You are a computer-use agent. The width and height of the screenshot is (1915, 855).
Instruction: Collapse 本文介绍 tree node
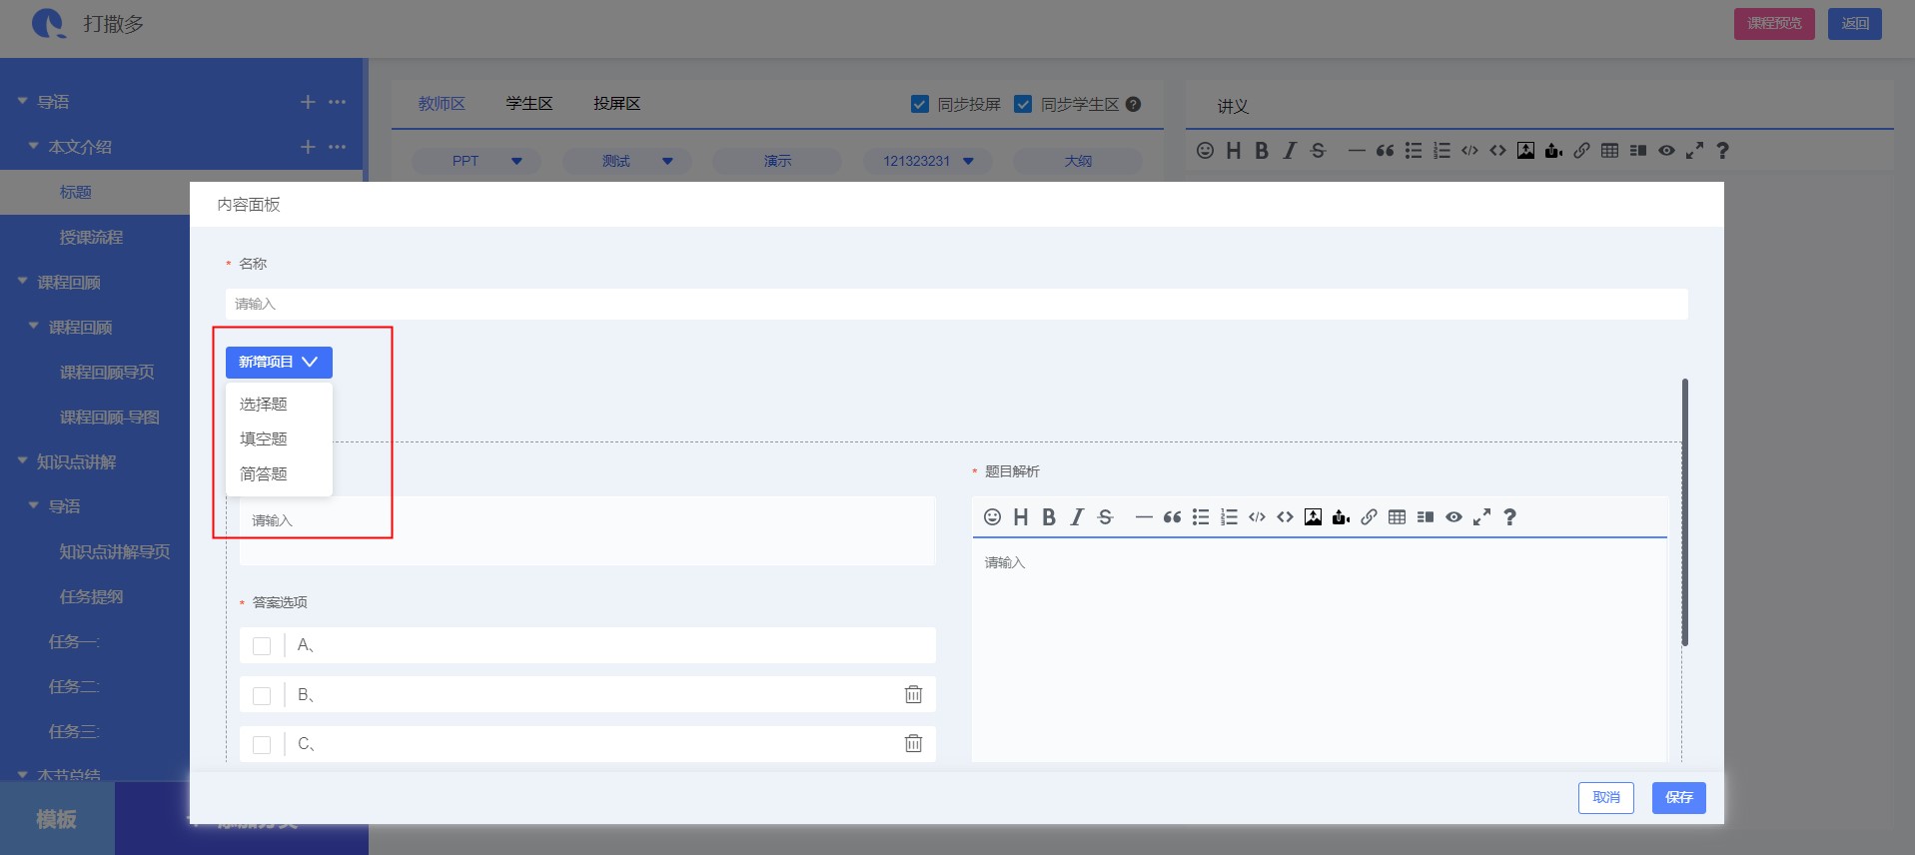pos(33,146)
